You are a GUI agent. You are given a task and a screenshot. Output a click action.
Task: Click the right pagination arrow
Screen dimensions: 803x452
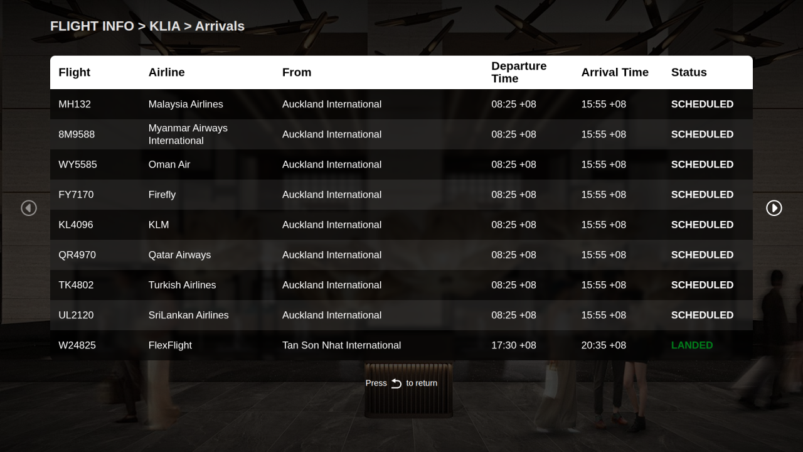pos(774,208)
